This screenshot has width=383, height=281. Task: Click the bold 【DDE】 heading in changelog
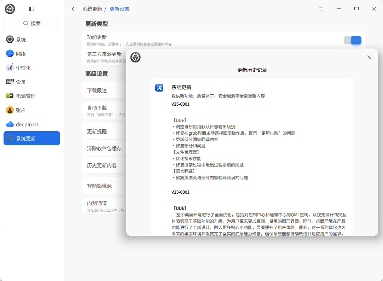coord(180,208)
